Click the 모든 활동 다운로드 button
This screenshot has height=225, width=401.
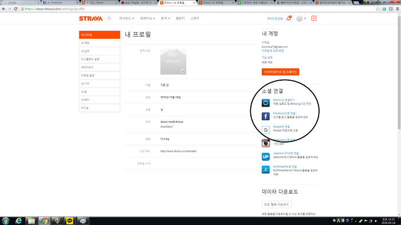pos(277,204)
